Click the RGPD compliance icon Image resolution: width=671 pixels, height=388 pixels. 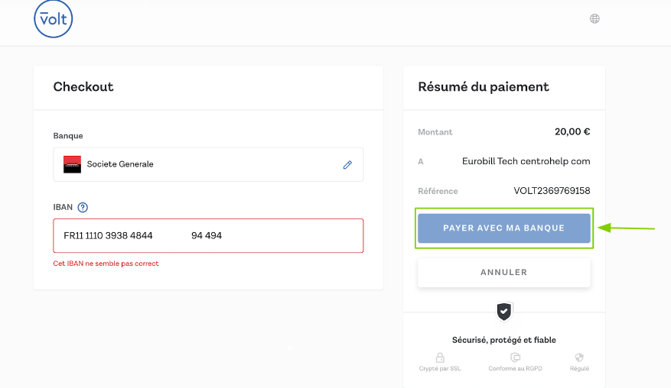[x=515, y=357]
